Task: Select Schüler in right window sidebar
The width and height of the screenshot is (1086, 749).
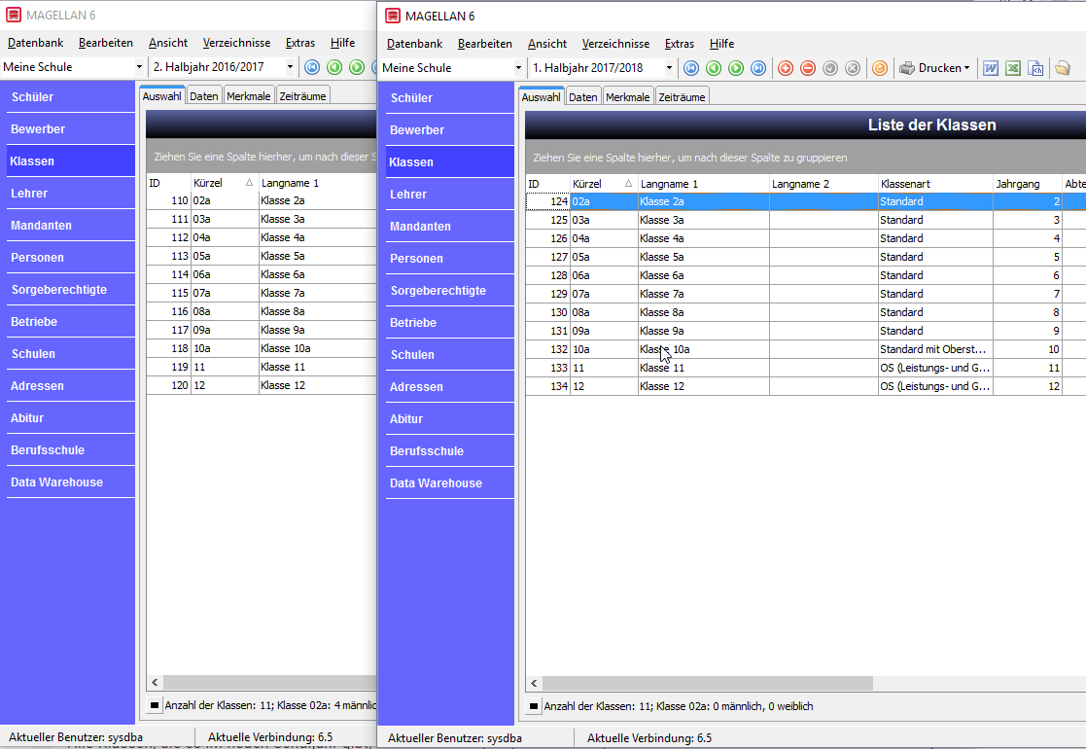Action: pos(449,98)
